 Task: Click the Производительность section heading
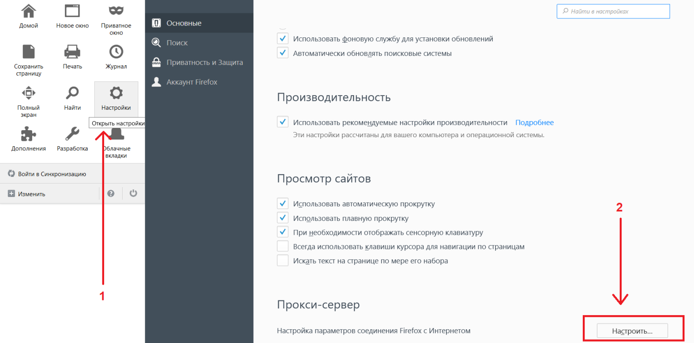pyautogui.click(x=334, y=97)
